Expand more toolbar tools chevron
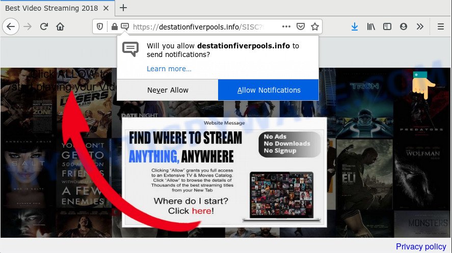The height and width of the screenshot is (253, 452). [420, 27]
